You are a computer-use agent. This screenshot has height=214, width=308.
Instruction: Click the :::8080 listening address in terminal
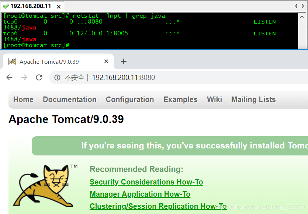click(x=90, y=22)
